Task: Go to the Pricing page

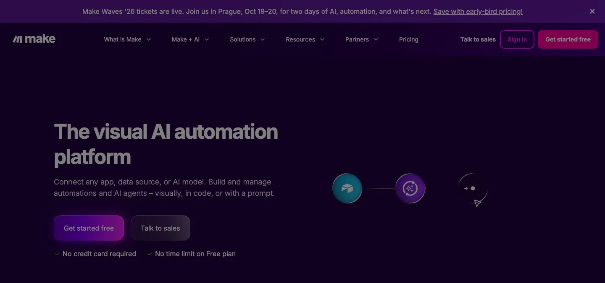Action: click(409, 39)
